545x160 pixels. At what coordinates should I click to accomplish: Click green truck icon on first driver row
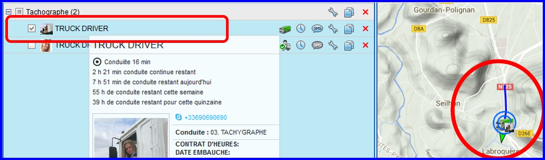click(x=284, y=29)
